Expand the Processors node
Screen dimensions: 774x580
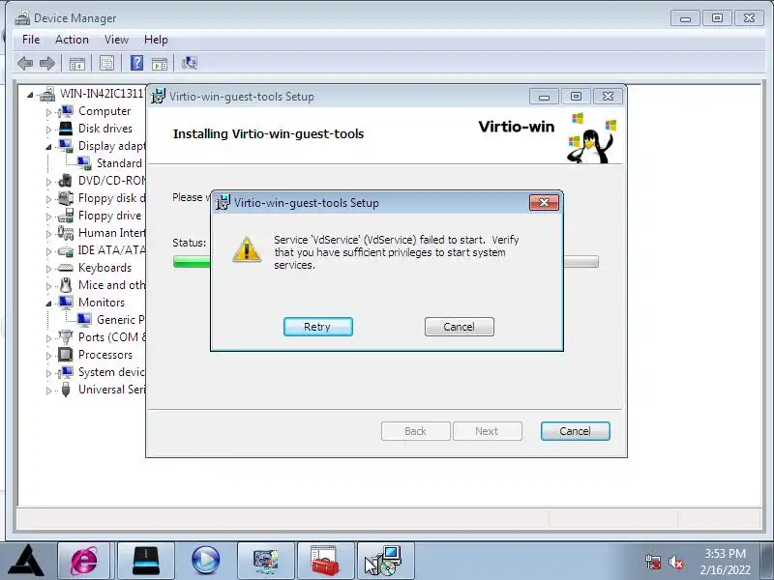48,355
